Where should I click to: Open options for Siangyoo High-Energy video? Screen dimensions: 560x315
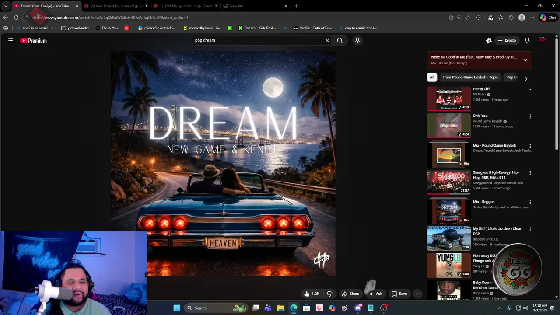(530, 173)
